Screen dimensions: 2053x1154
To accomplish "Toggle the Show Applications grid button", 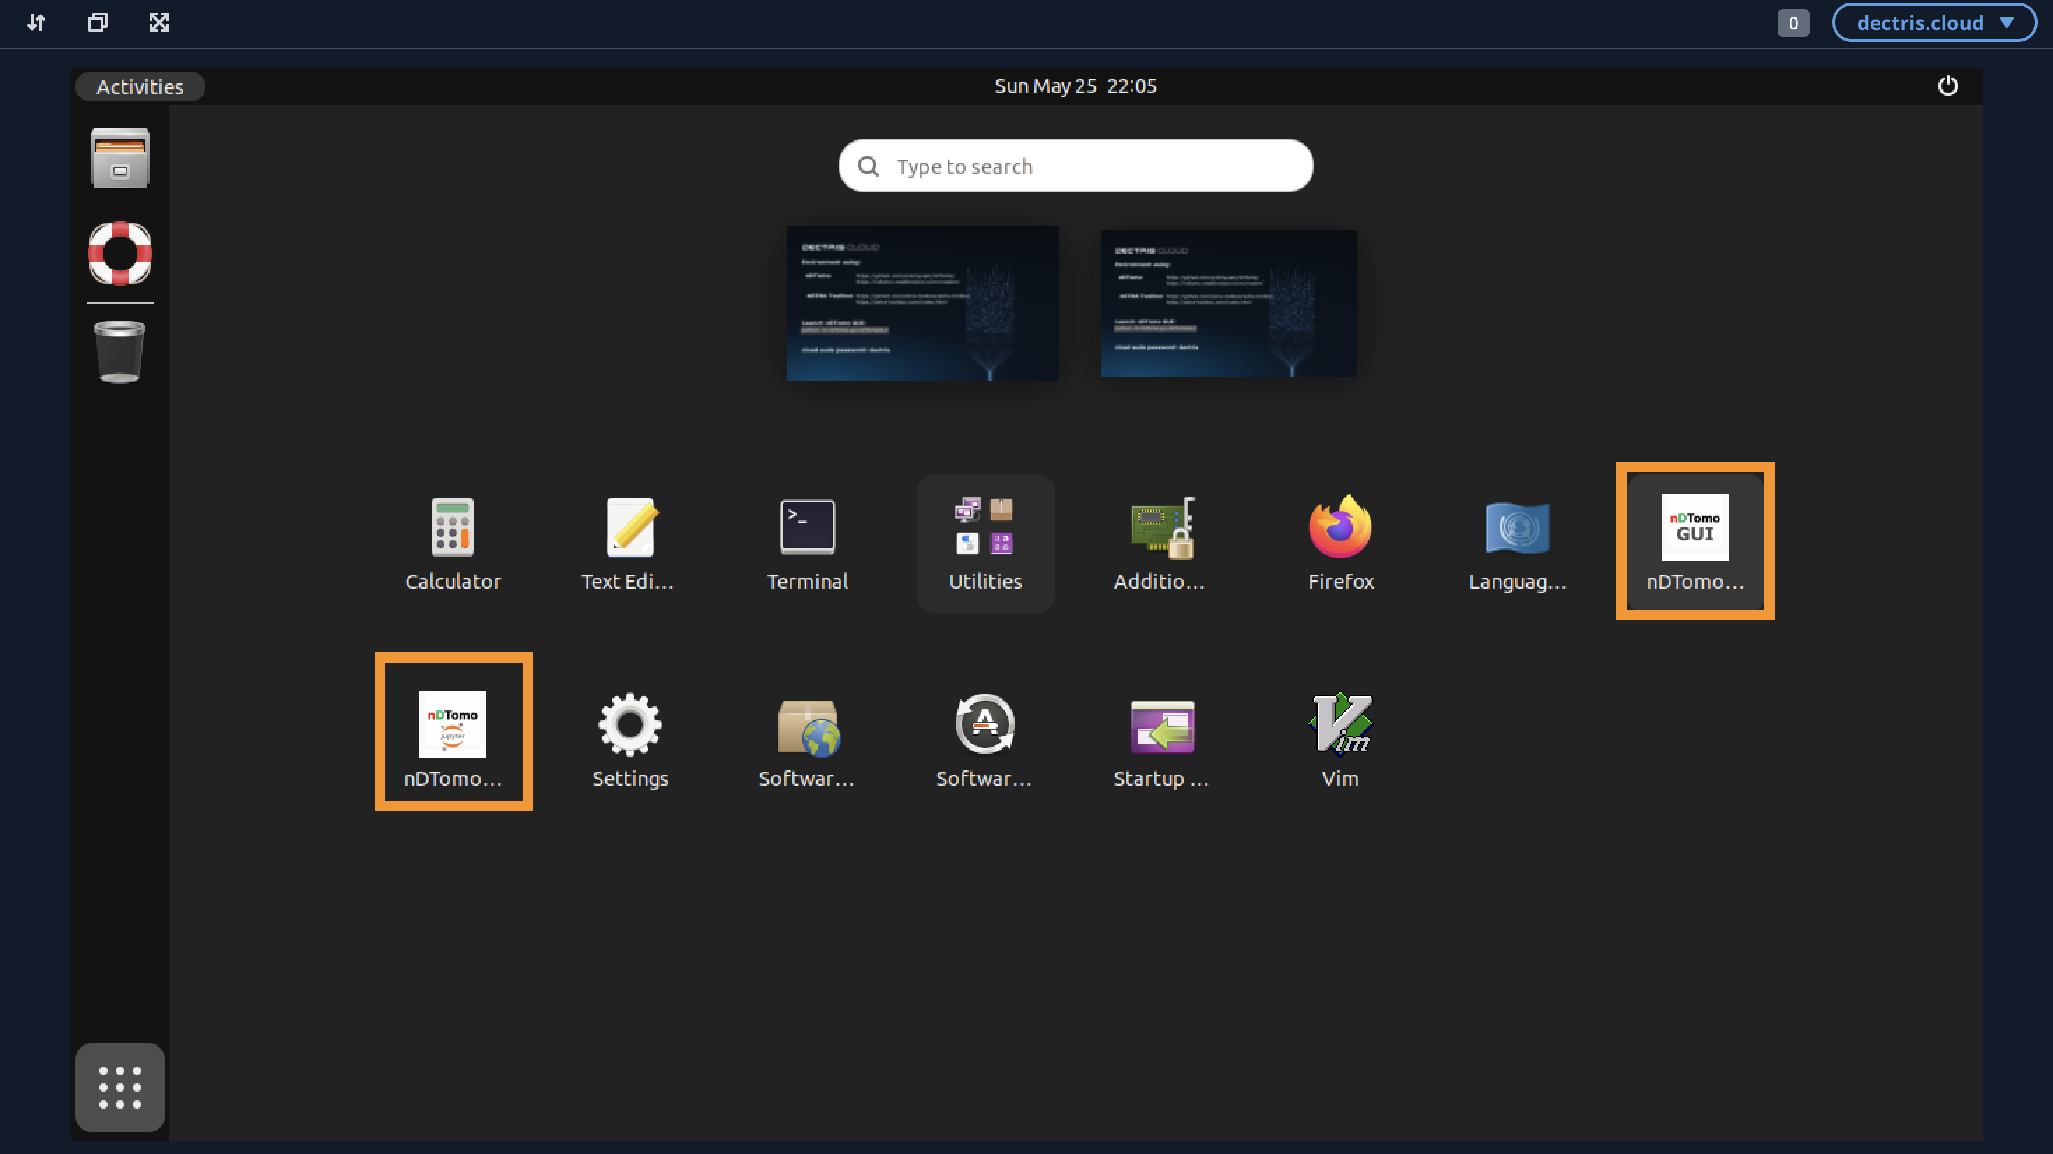I will click(x=119, y=1087).
